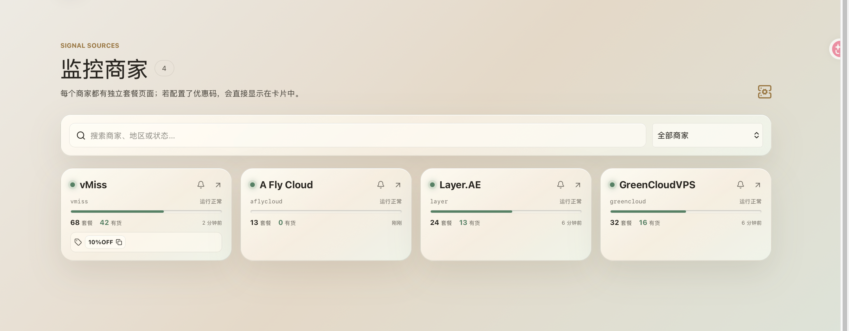Click the 刚刚 timestamp on A Fly Cloud
This screenshot has width=849, height=331.
pyautogui.click(x=397, y=223)
